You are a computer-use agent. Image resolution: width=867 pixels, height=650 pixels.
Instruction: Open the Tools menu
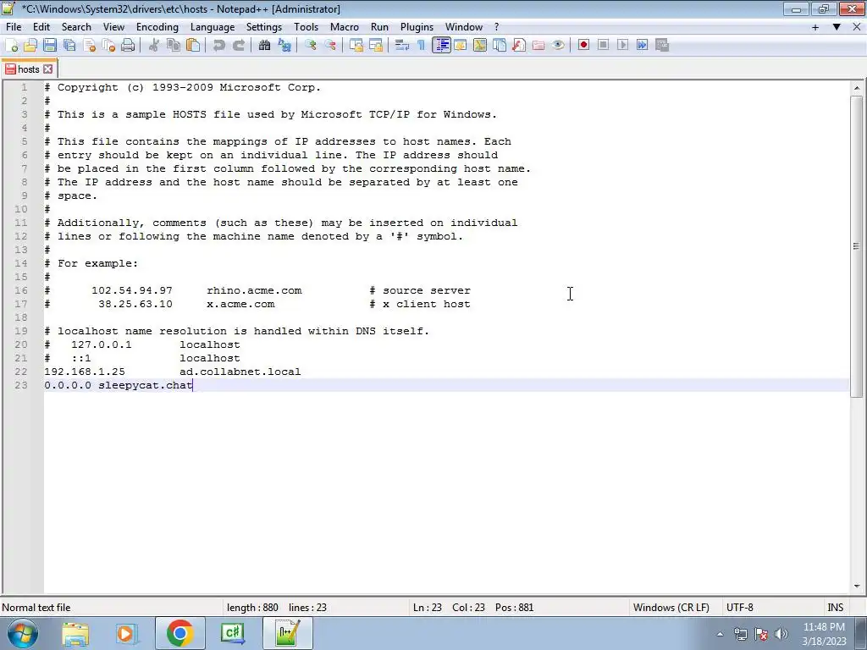pyautogui.click(x=306, y=27)
